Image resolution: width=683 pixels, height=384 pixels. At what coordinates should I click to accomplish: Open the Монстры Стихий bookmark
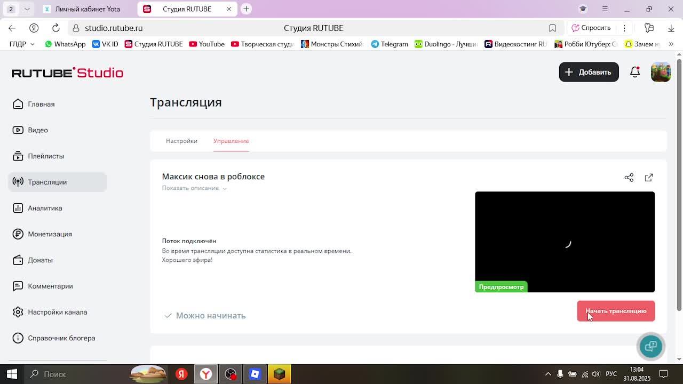tap(332, 44)
